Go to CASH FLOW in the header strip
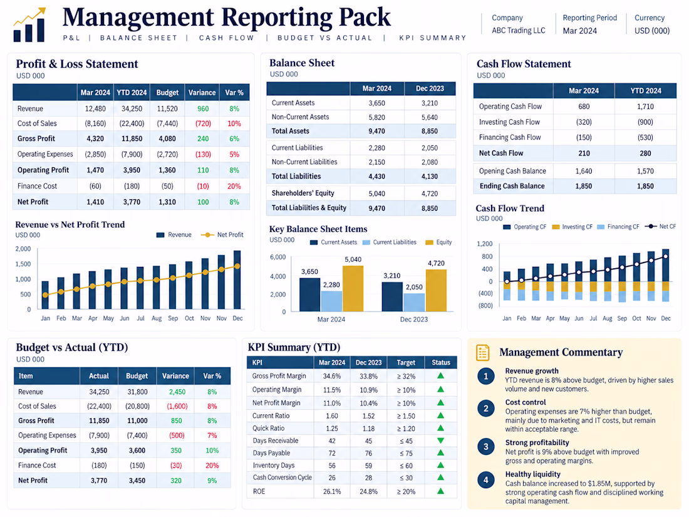 pos(226,38)
